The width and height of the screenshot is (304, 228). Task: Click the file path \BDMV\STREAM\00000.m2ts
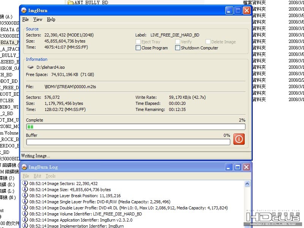[70, 87]
